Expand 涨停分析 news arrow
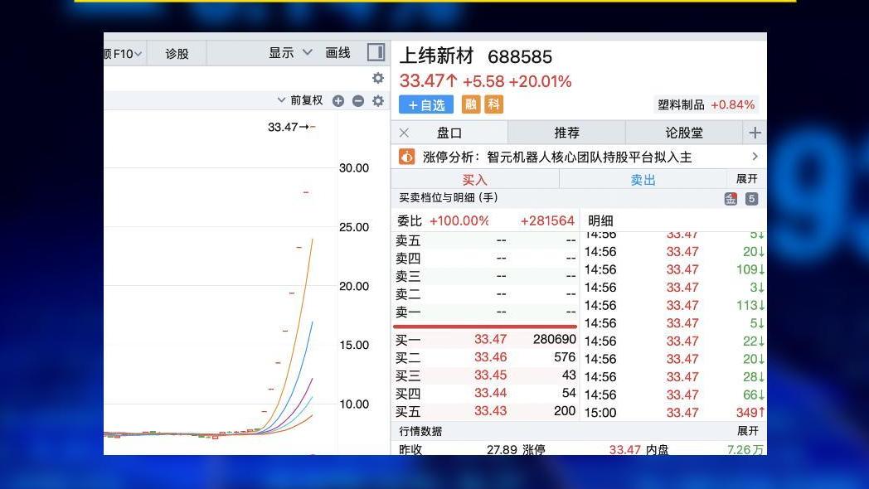Viewport: 869px width, 489px height. point(755,157)
